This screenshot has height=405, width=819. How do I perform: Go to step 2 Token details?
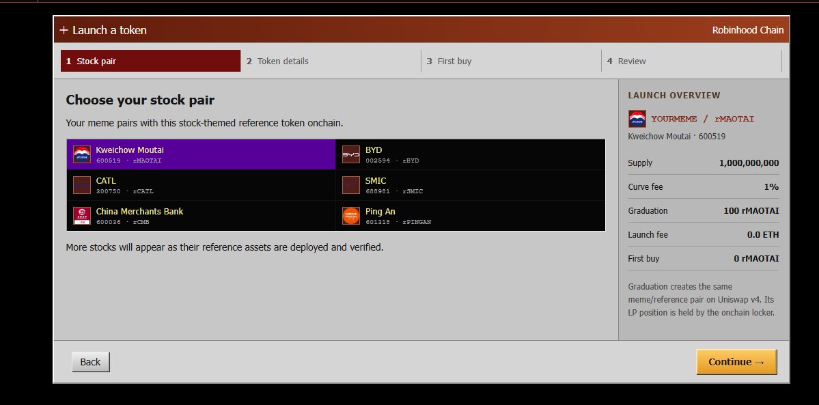pyautogui.click(x=331, y=61)
